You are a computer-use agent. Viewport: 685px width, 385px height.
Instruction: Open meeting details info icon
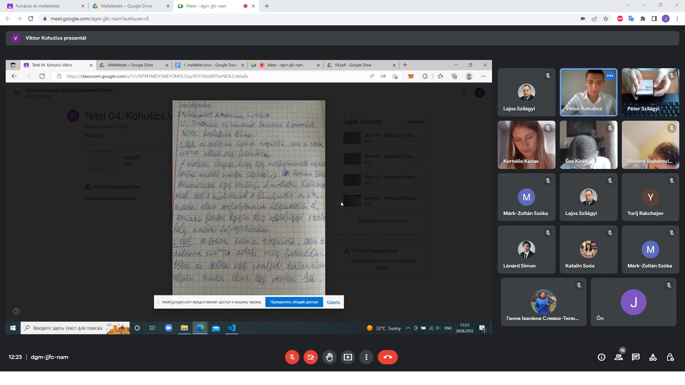pyautogui.click(x=602, y=357)
